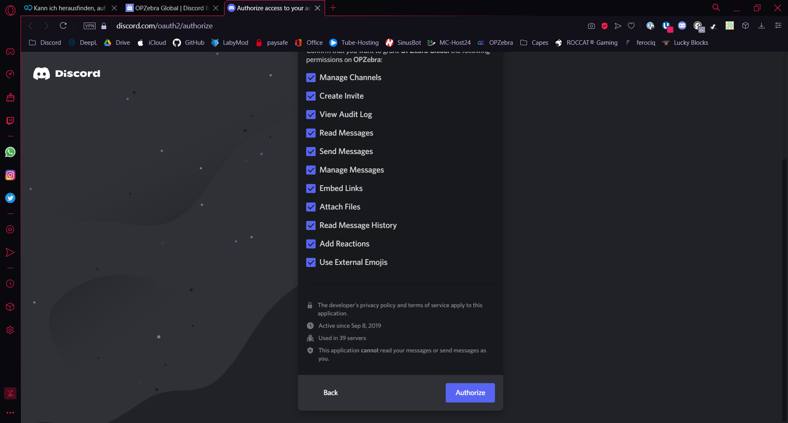Open WhatsApp in the Opera sidebar
The image size is (788, 423).
pyautogui.click(x=10, y=152)
